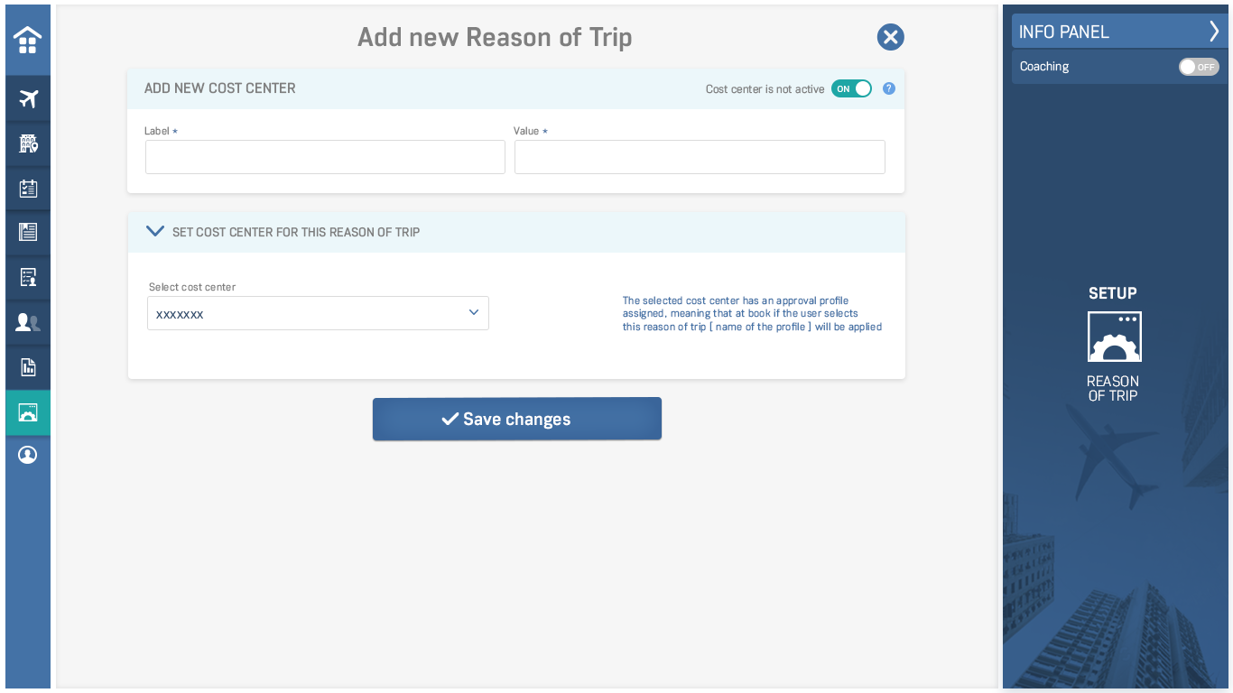Click into the Value input field
Screen dimensions: 1233x693
click(700, 157)
